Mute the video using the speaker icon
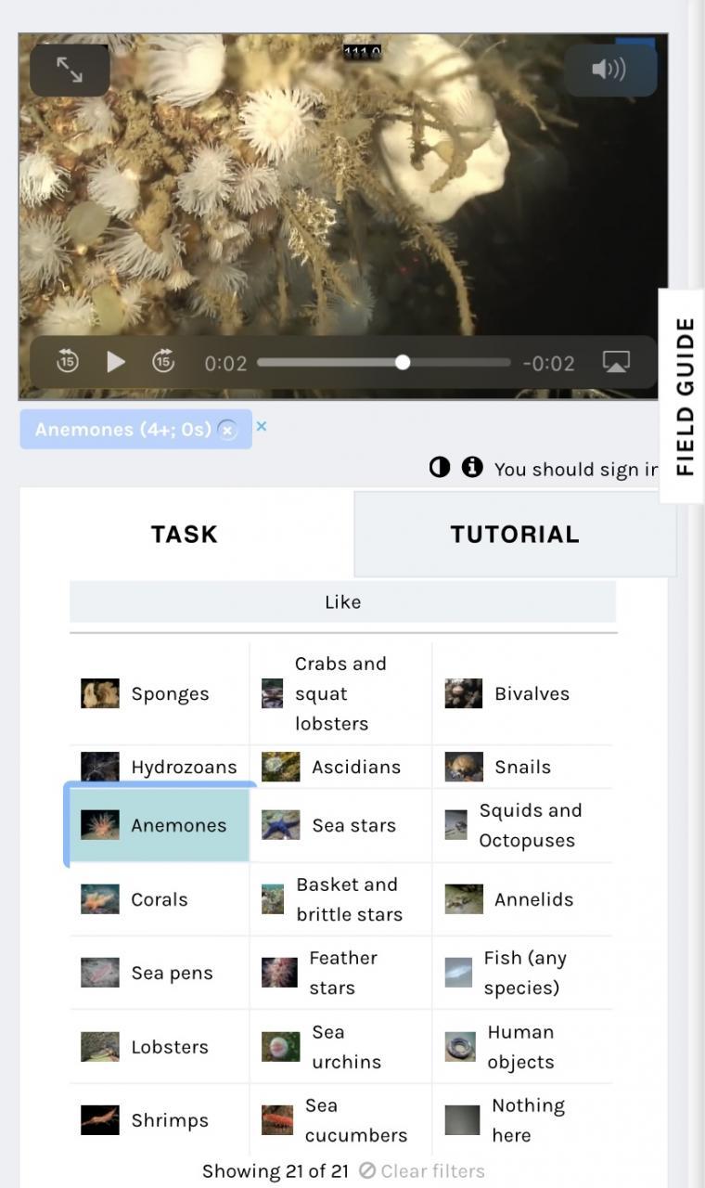 [x=609, y=70]
